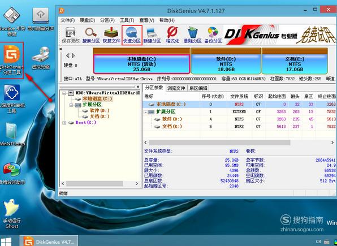Open the 工具(T) menu
Image resolution: width=337 pixels, height=246 pixels.
click(x=127, y=20)
